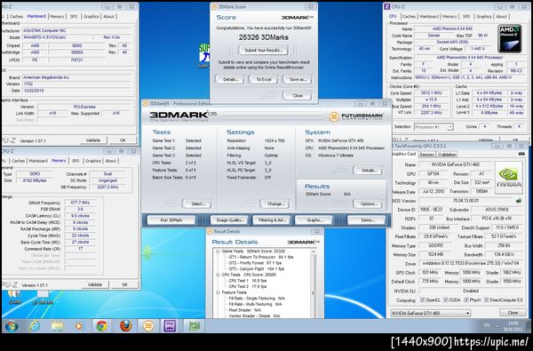Screen dimensions: 533x351
Task: Click Change button under Settings
Action: click(x=275, y=204)
